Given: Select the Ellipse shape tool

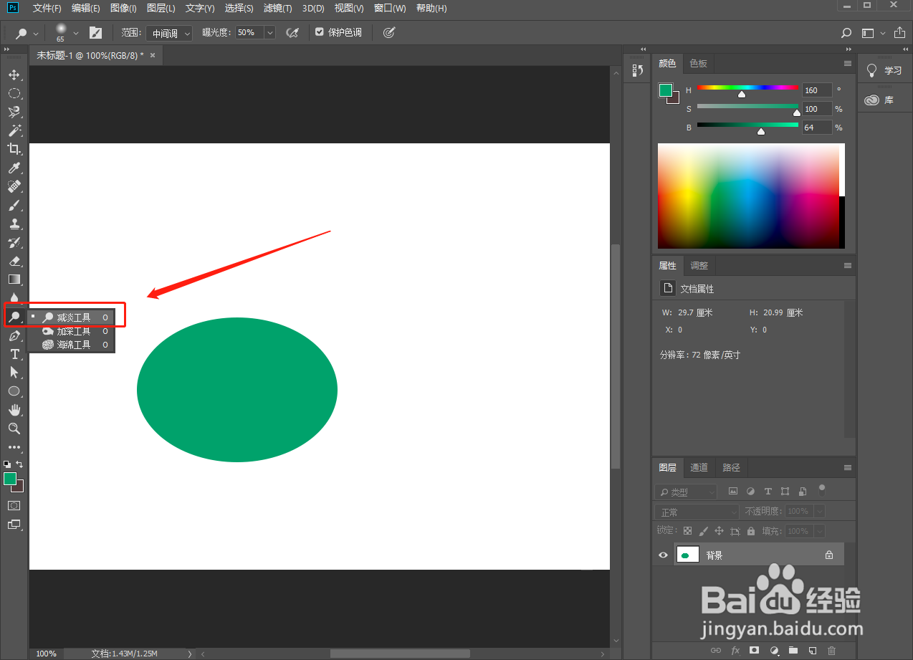Looking at the screenshot, I should click(14, 391).
